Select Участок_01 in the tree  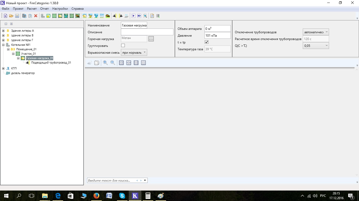coord(28,54)
